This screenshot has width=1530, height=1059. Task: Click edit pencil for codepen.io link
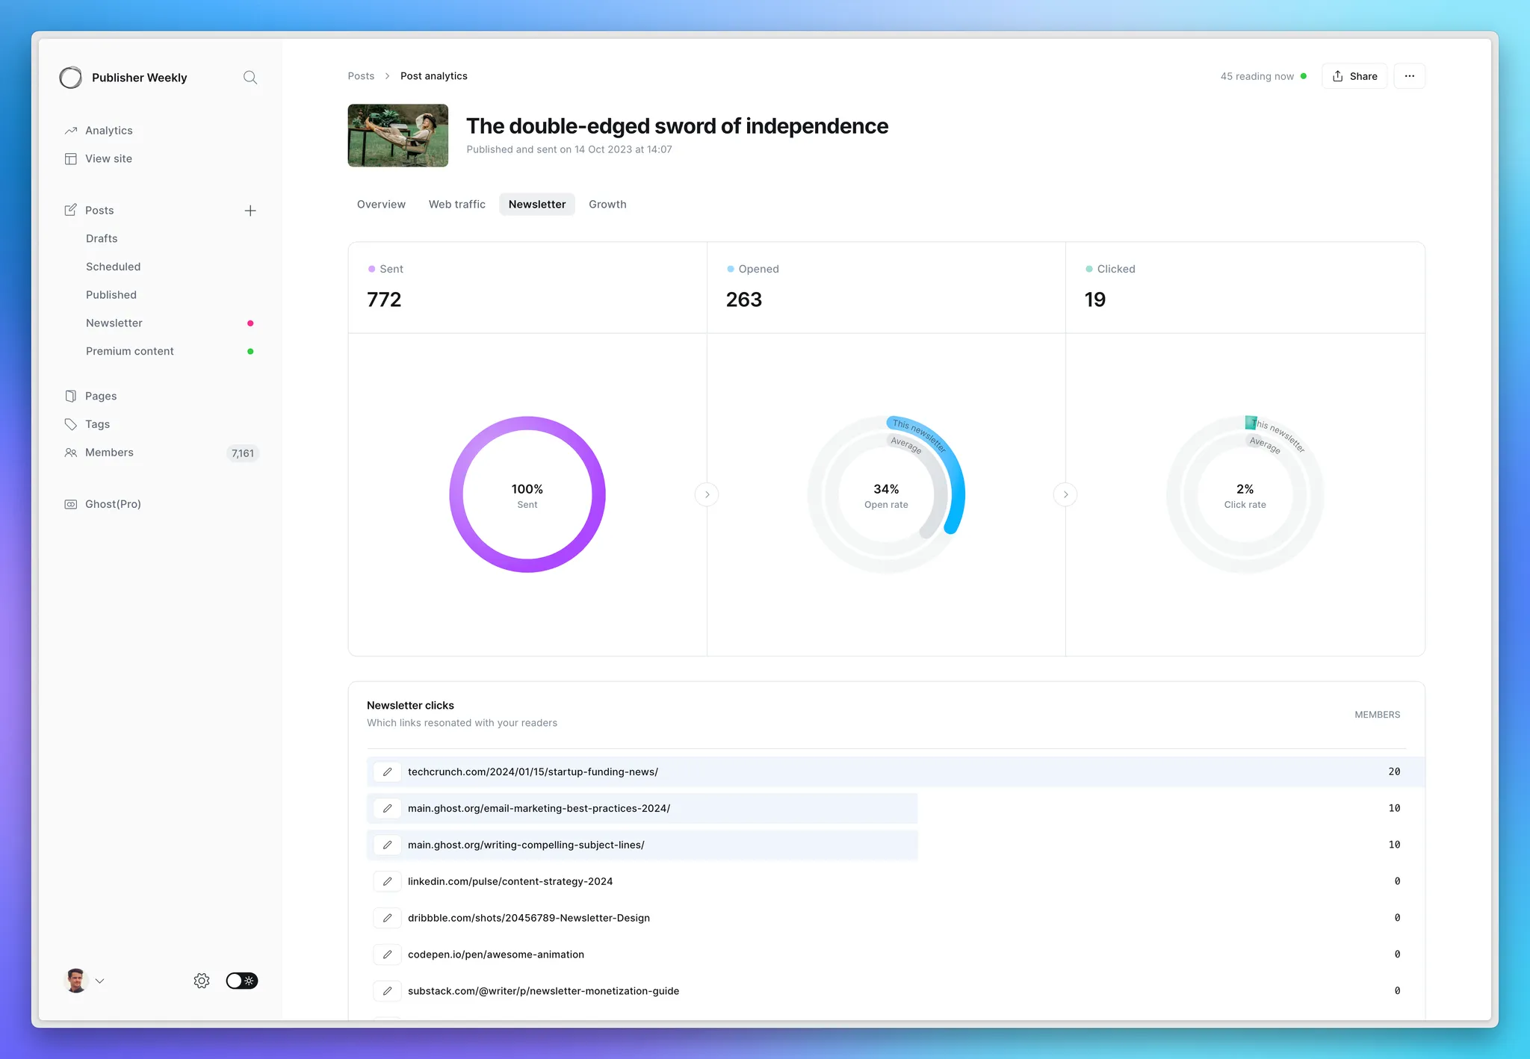click(387, 954)
